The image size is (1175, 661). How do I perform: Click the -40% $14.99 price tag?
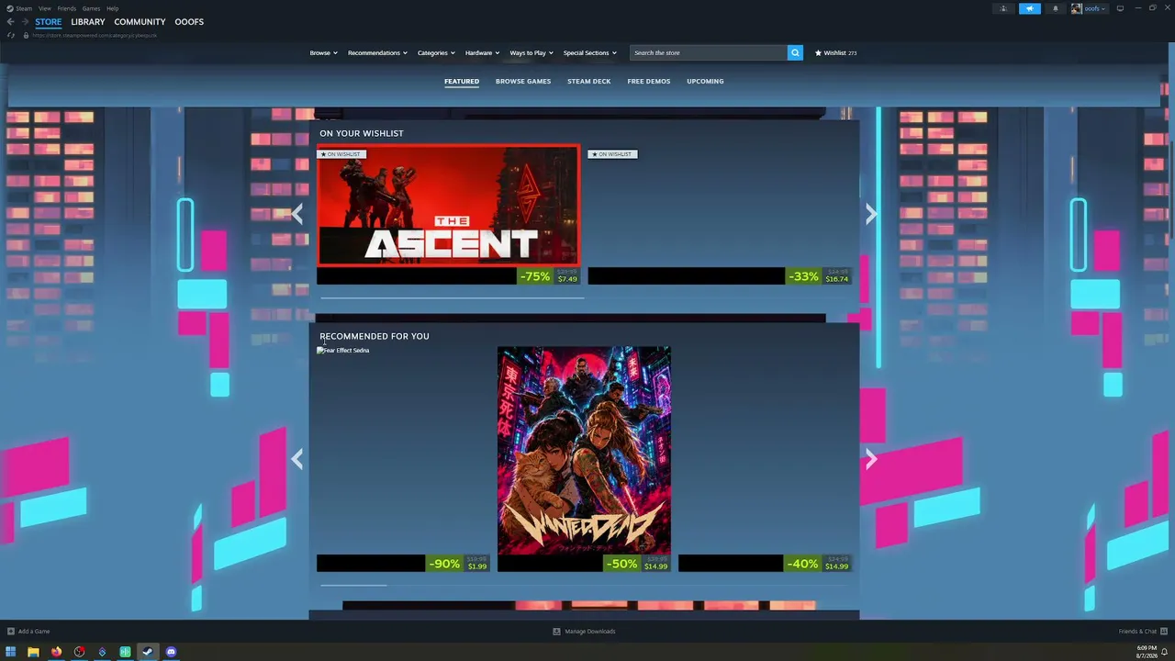pos(820,564)
